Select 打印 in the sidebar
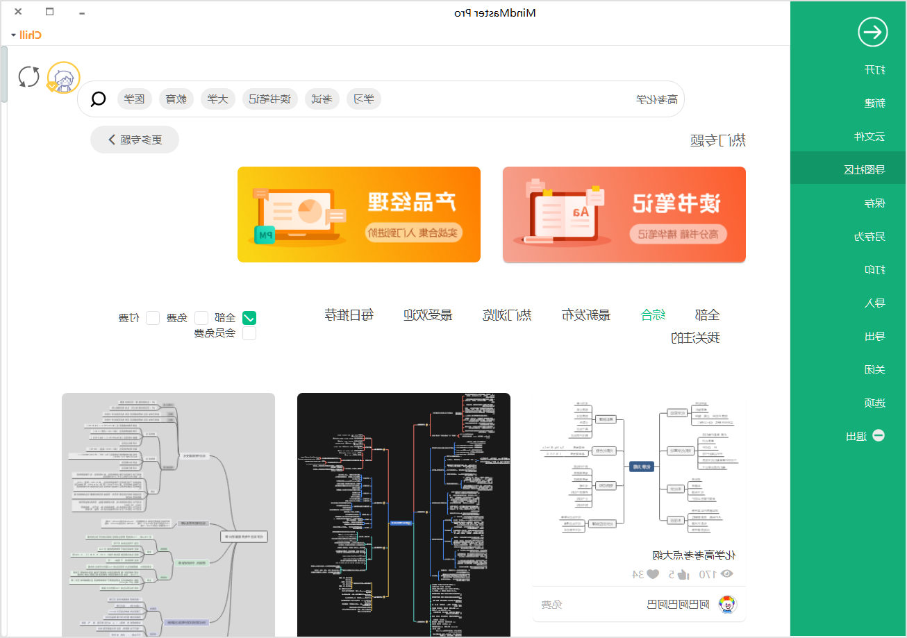 [x=874, y=270]
